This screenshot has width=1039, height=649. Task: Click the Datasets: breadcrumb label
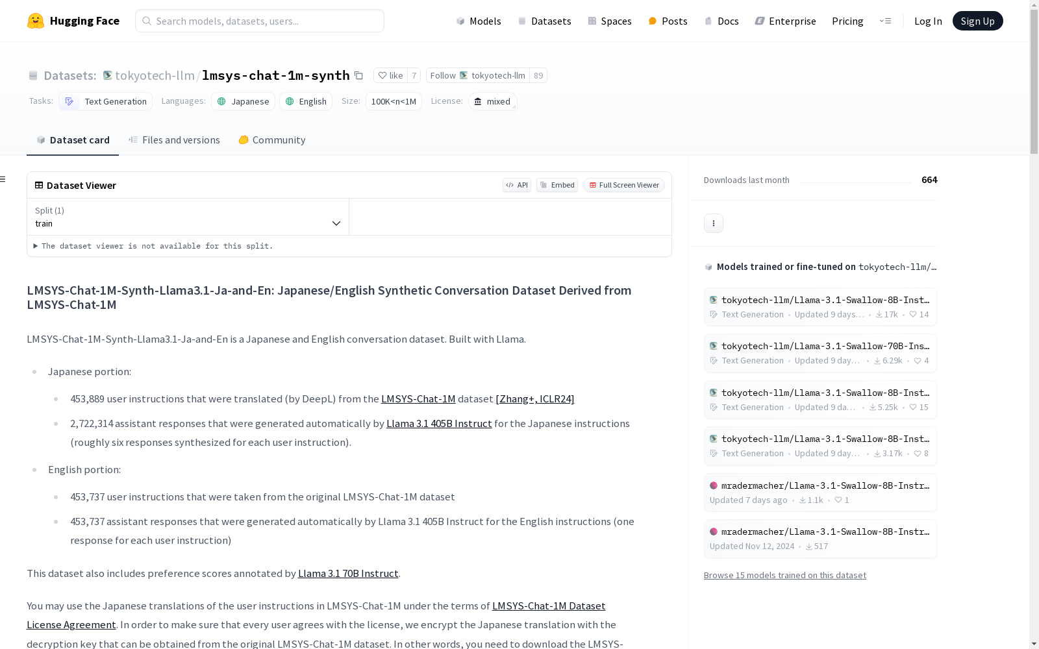[x=70, y=75]
